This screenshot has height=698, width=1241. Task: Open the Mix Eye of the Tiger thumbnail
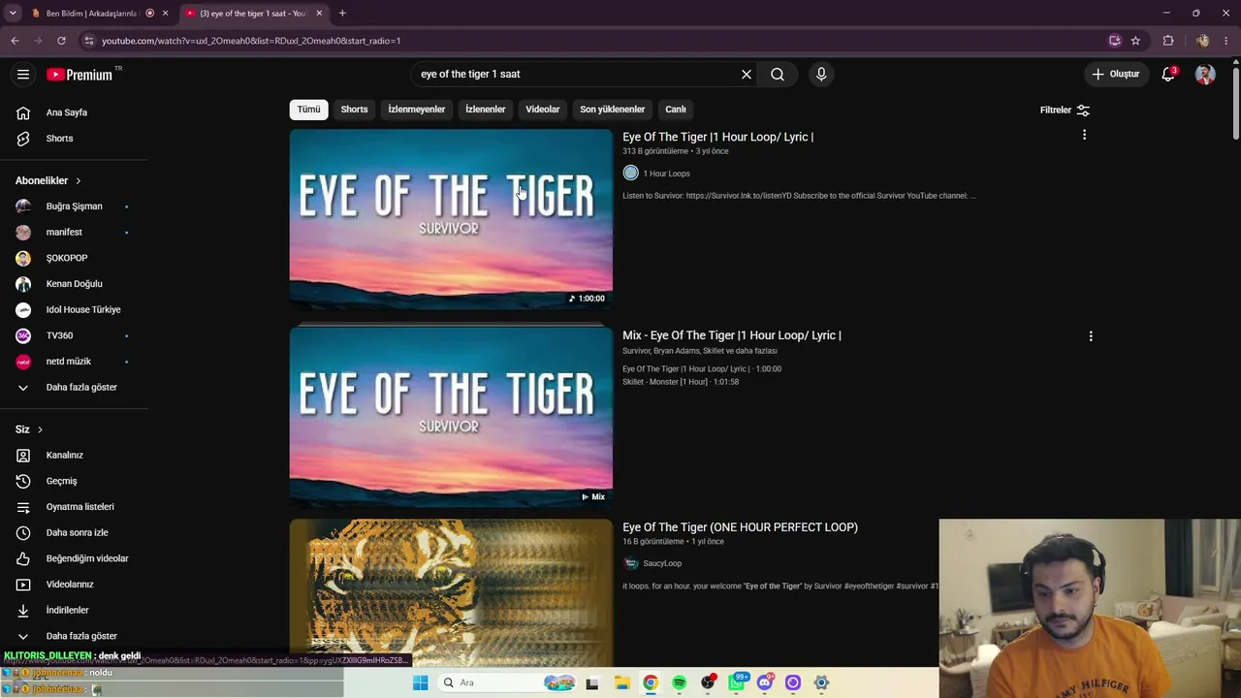coord(451,417)
